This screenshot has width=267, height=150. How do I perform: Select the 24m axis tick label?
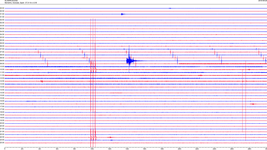[x=214, y=149]
